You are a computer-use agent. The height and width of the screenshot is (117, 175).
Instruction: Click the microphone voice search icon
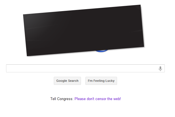point(160,68)
